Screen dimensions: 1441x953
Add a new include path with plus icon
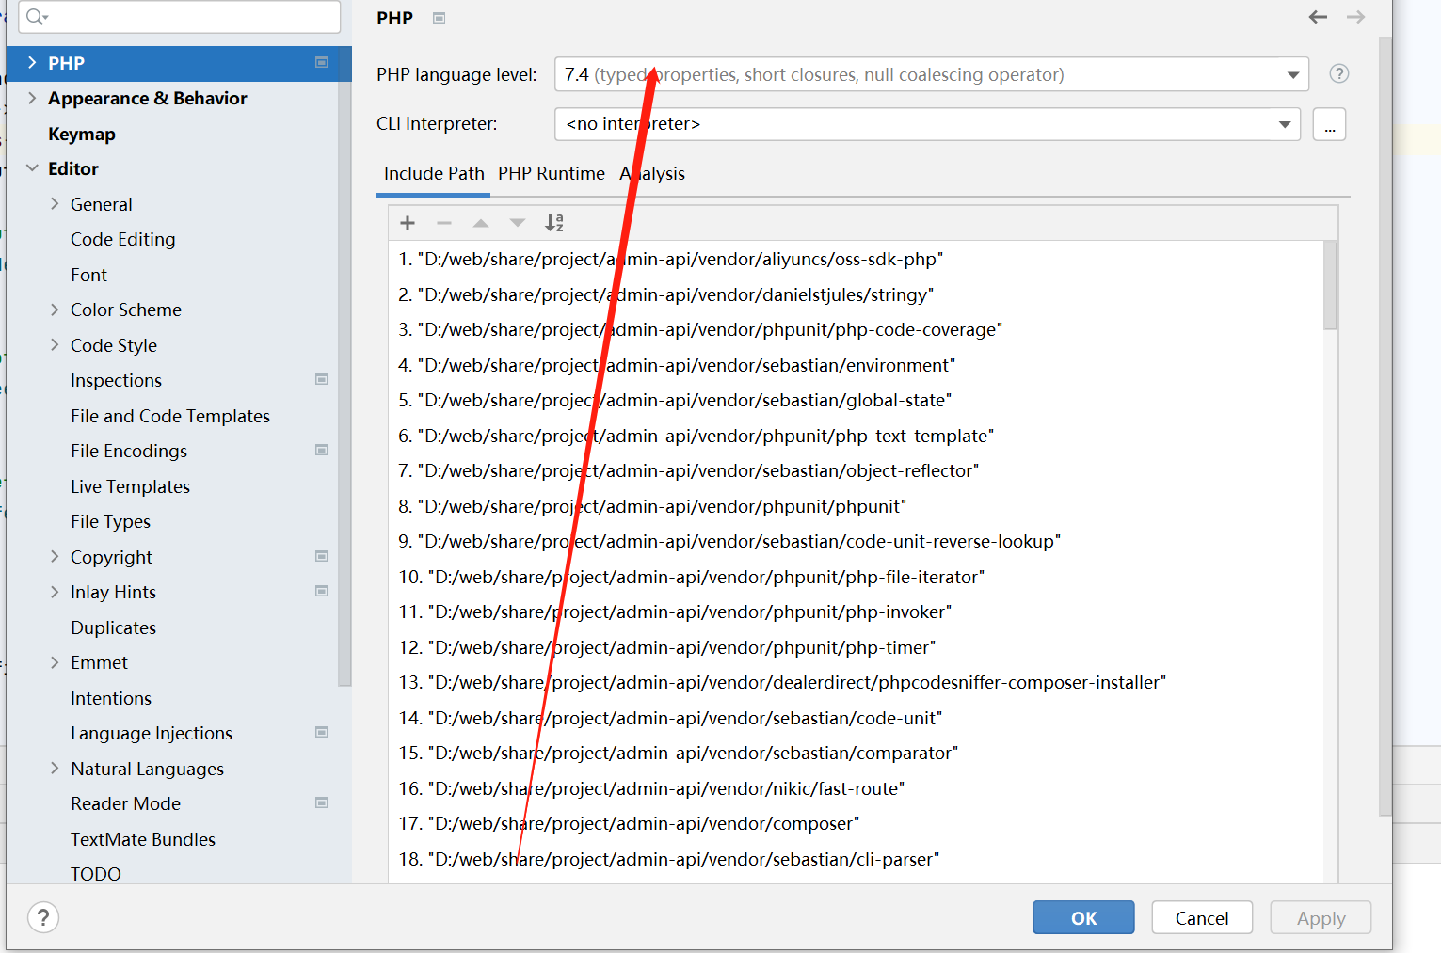(408, 223)
